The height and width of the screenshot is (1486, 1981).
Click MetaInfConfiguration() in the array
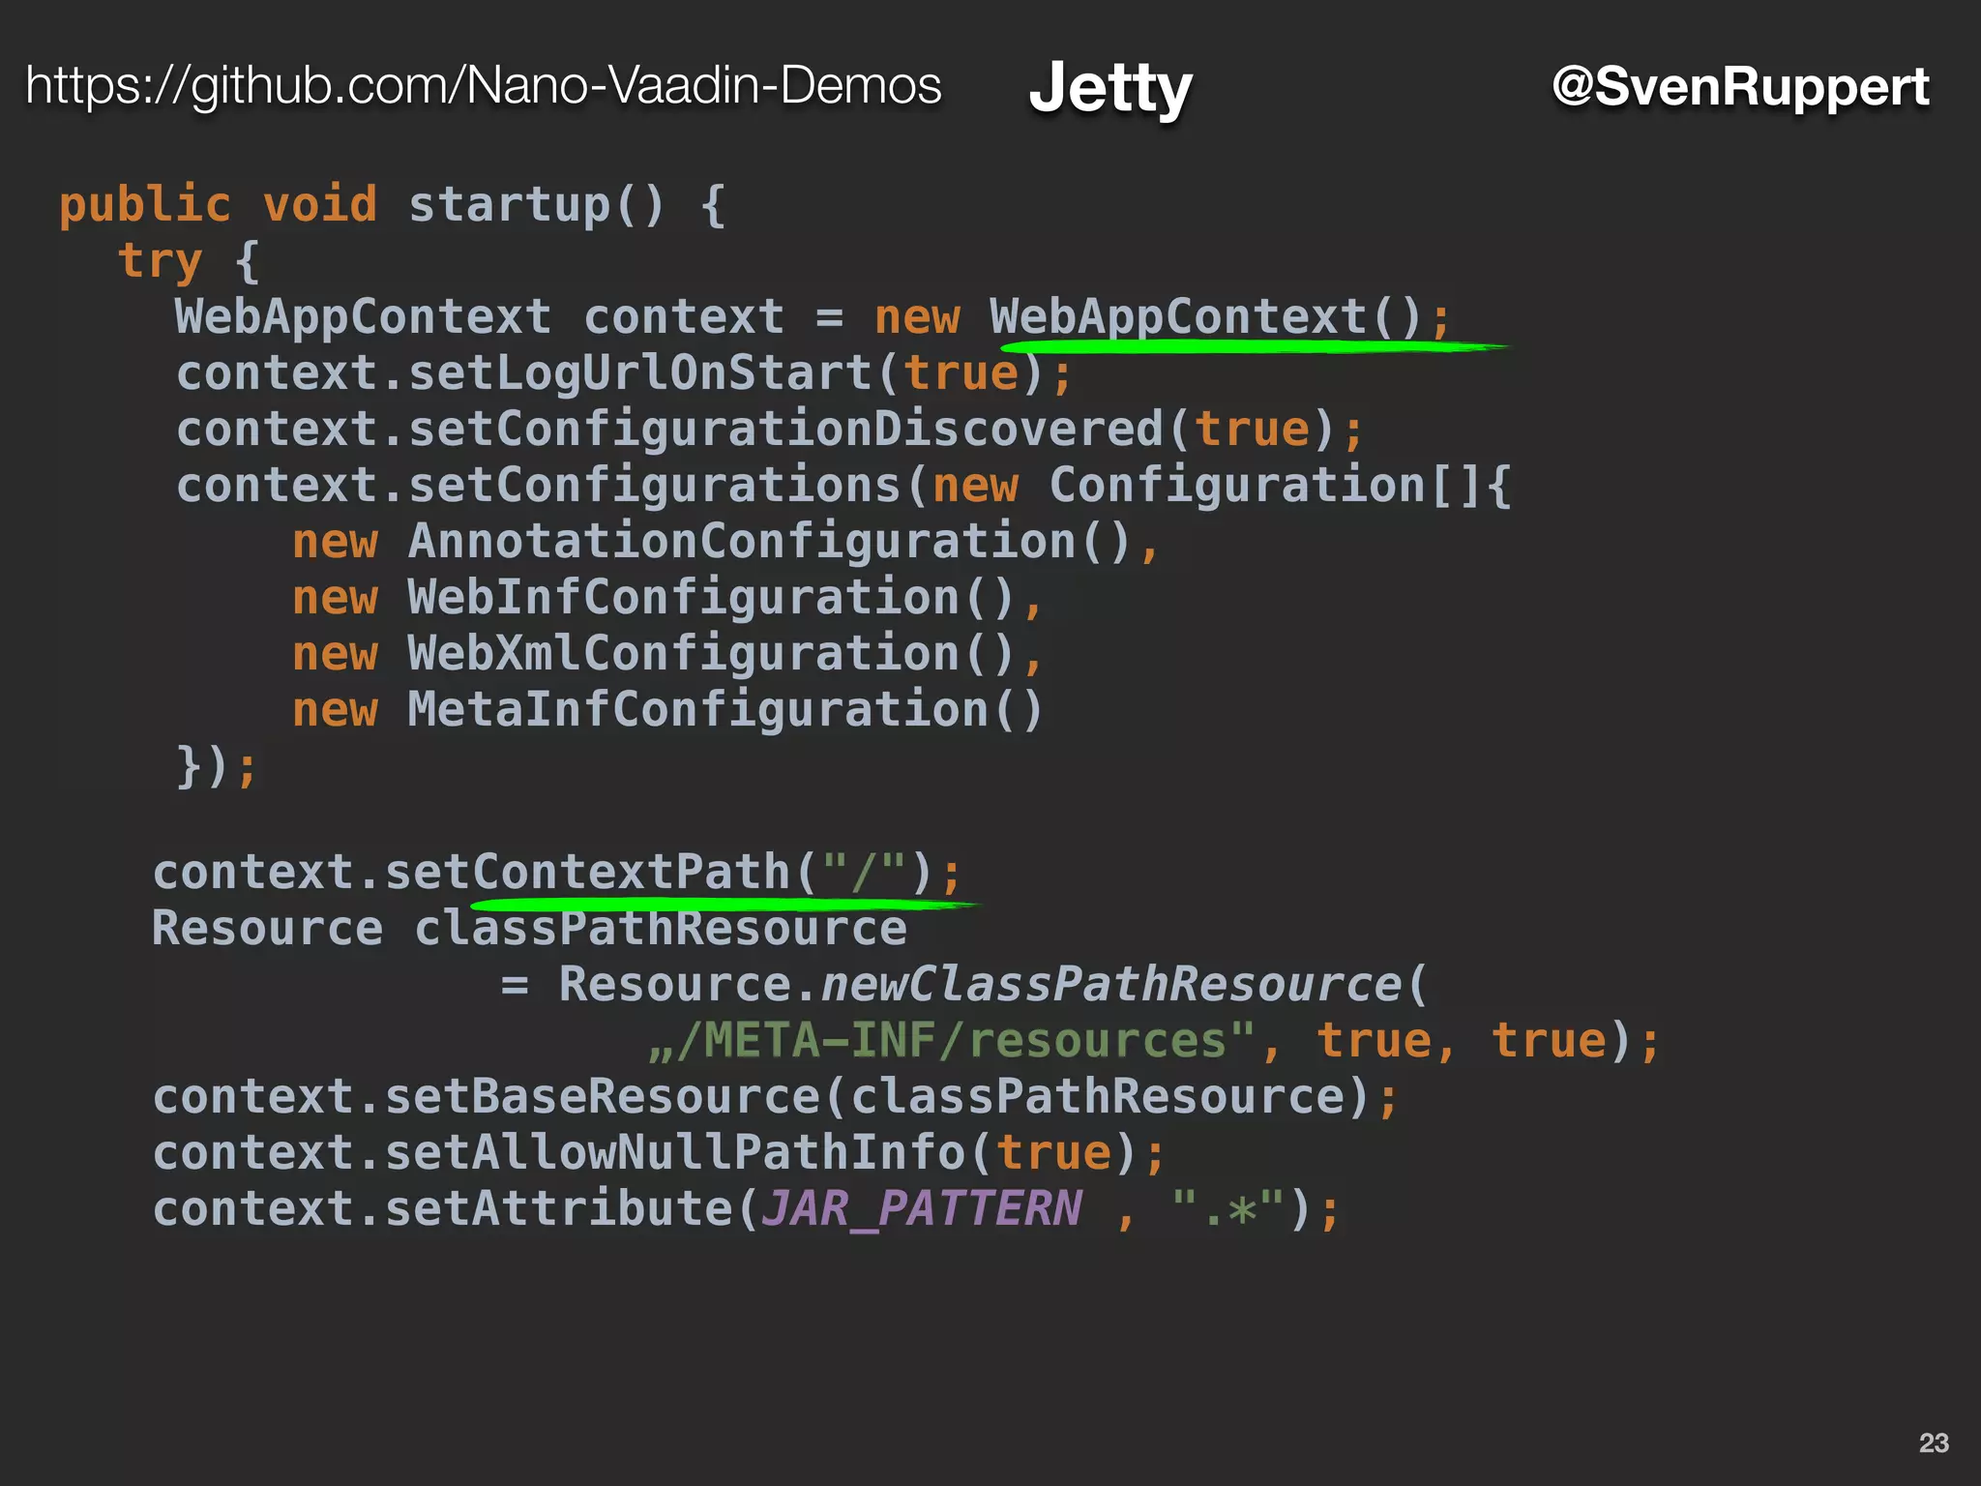pyautogui.click(x=725, y=710)
